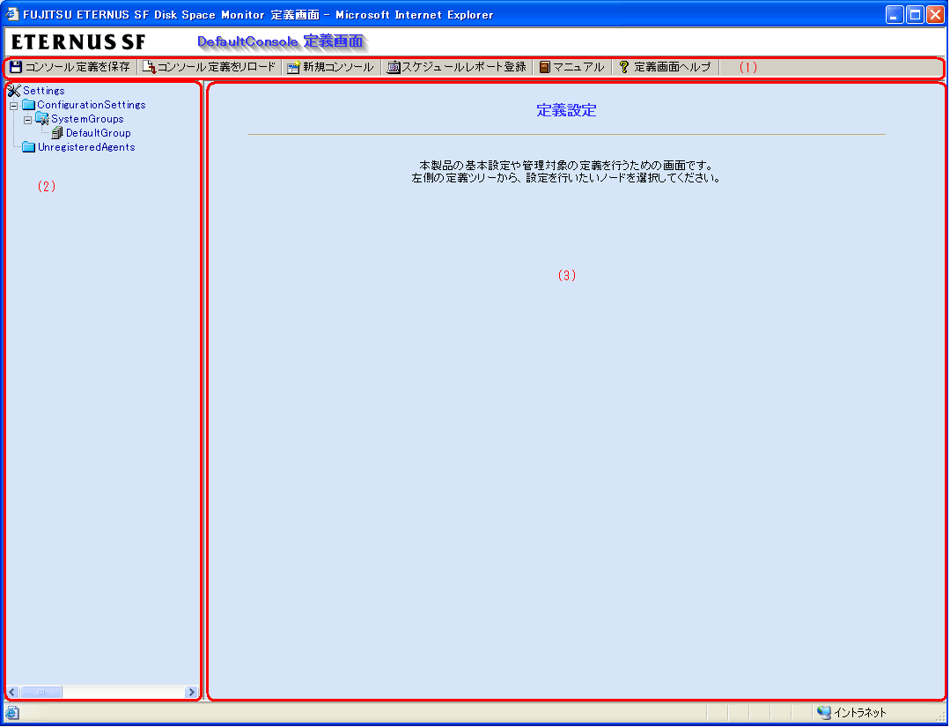Viewport: 950px width, 727px height.
Task: Click the ETERNUS SF logo
Action: pyautogui.click(x=78, y=41)
